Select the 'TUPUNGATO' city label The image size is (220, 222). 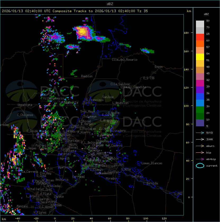click(x=43, y=183)
